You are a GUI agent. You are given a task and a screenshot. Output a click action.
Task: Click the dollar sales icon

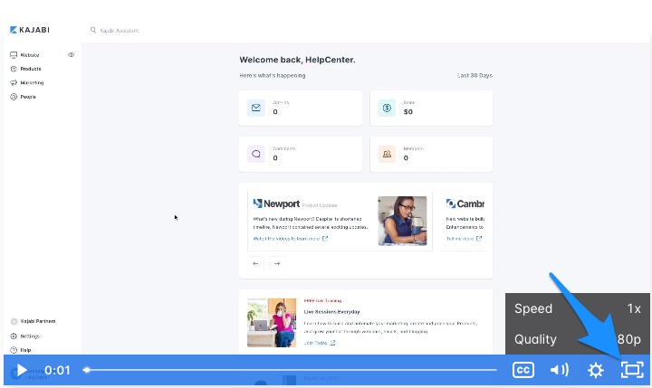tap(387, 108)
